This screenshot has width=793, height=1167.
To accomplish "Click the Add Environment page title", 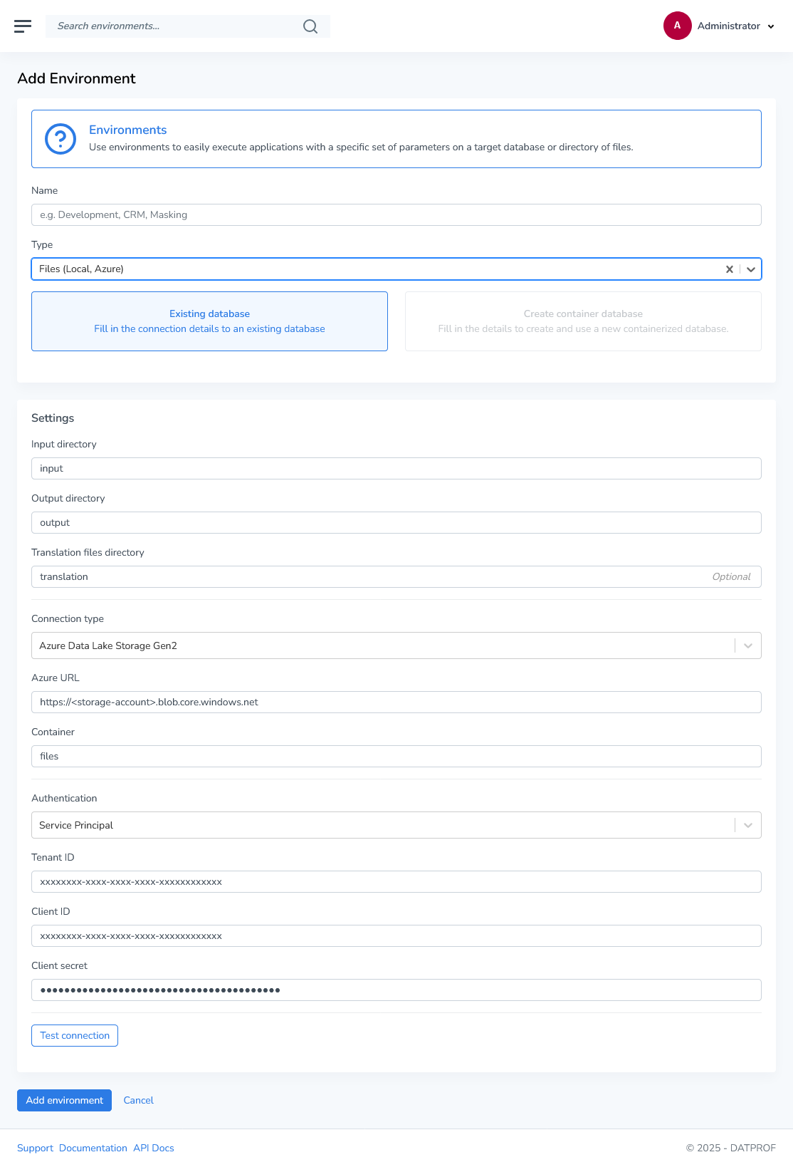I will click(x=77, y=79).
